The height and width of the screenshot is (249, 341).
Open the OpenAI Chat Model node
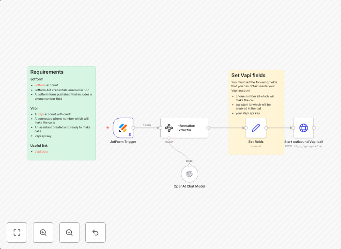point(189,174)
